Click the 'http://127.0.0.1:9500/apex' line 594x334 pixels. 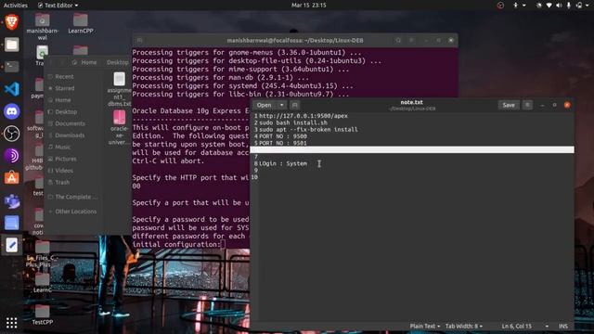(x=303, y=116)
